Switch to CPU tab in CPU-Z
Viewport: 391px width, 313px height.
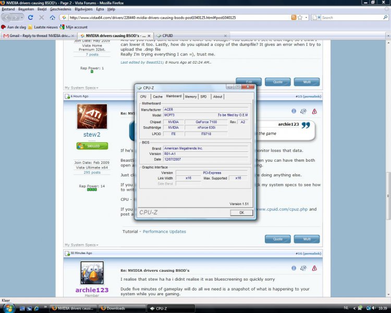click(143, 97)
